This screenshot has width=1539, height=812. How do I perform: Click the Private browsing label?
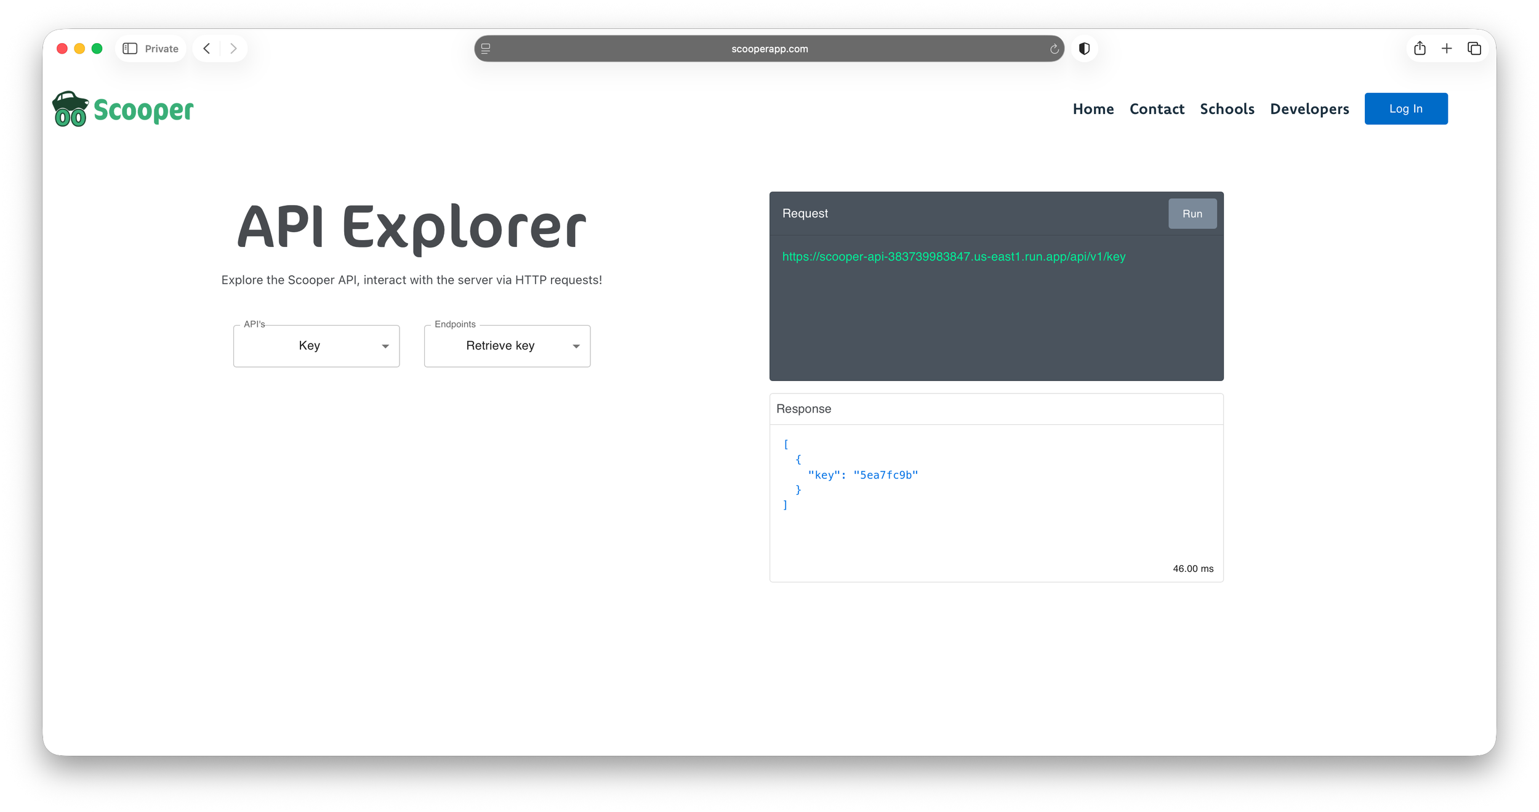pos(161,49)
